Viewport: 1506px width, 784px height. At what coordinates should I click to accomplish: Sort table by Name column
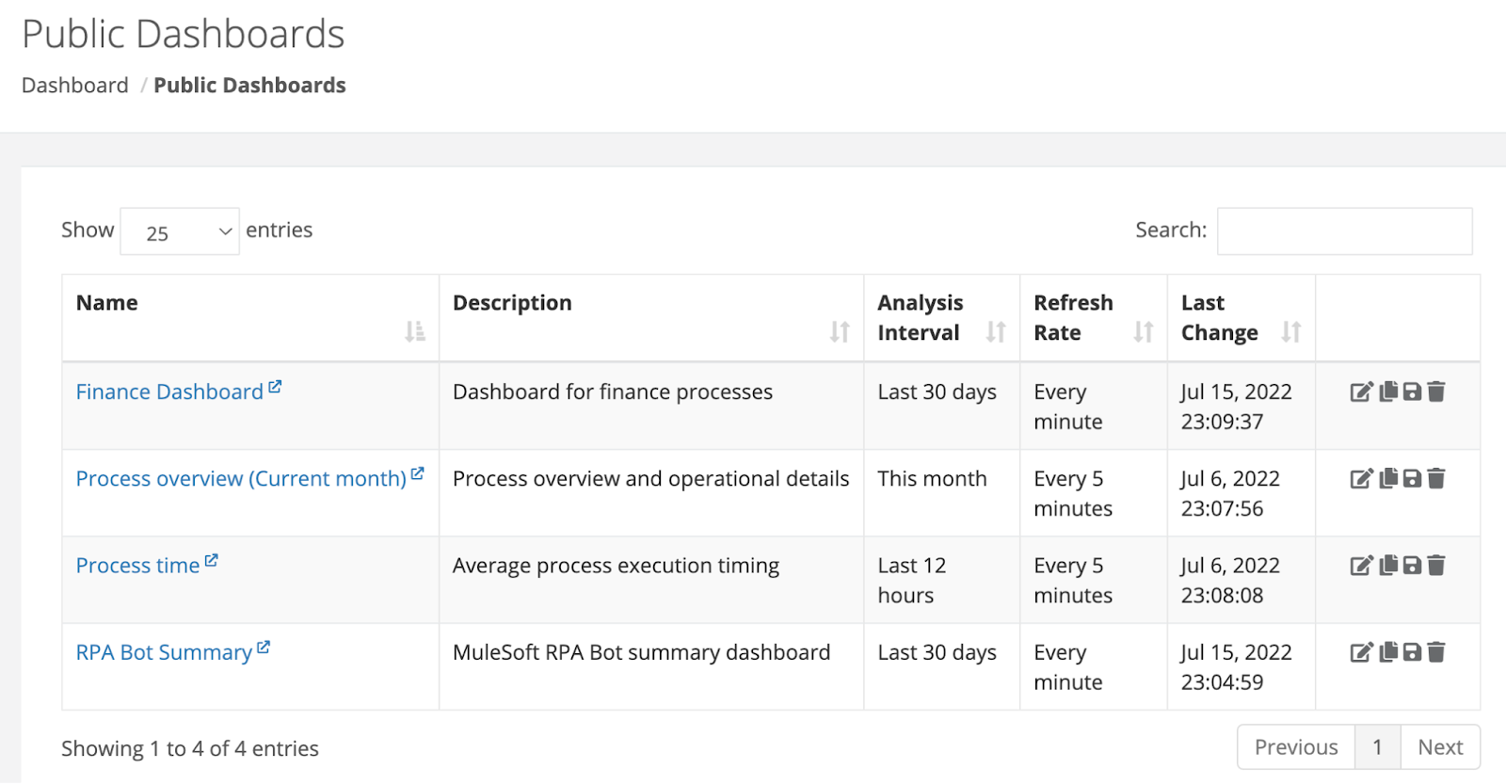click(414, 331)
